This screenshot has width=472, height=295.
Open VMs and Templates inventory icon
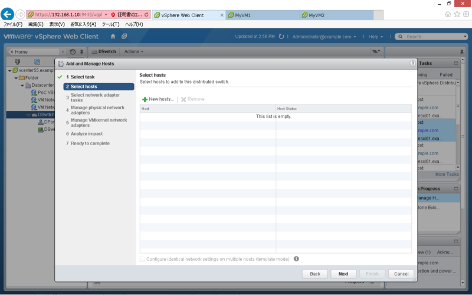coord(37,62)
